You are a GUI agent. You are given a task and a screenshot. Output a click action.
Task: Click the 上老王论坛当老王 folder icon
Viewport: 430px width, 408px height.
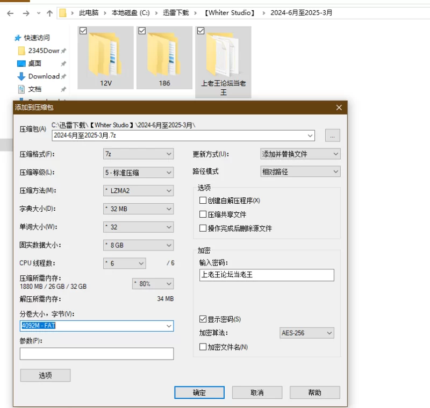pos(223,54)
